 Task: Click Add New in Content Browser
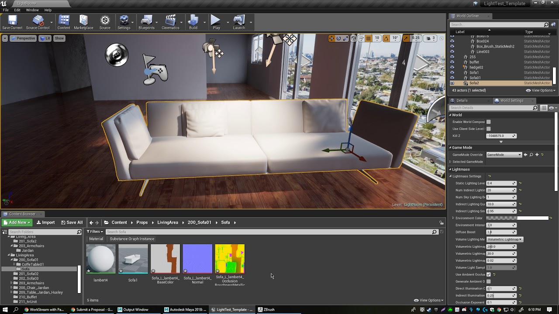(17, 222)
